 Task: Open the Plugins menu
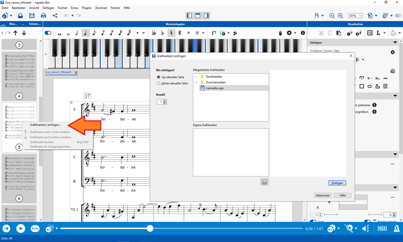click(x=87, y=8)
